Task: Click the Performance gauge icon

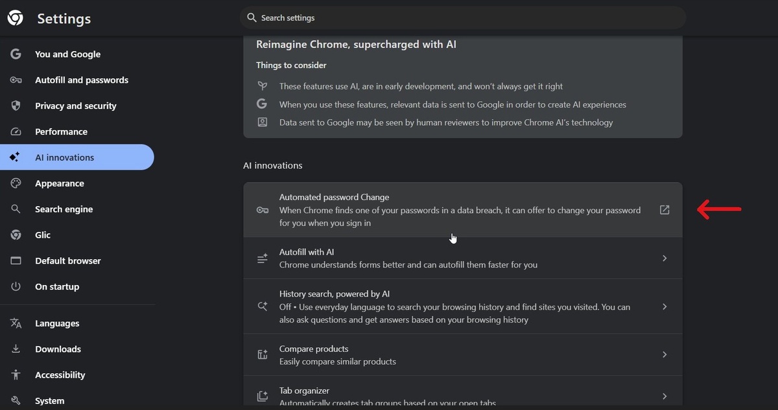Action: pyautogui.click(x=16, y=131)
